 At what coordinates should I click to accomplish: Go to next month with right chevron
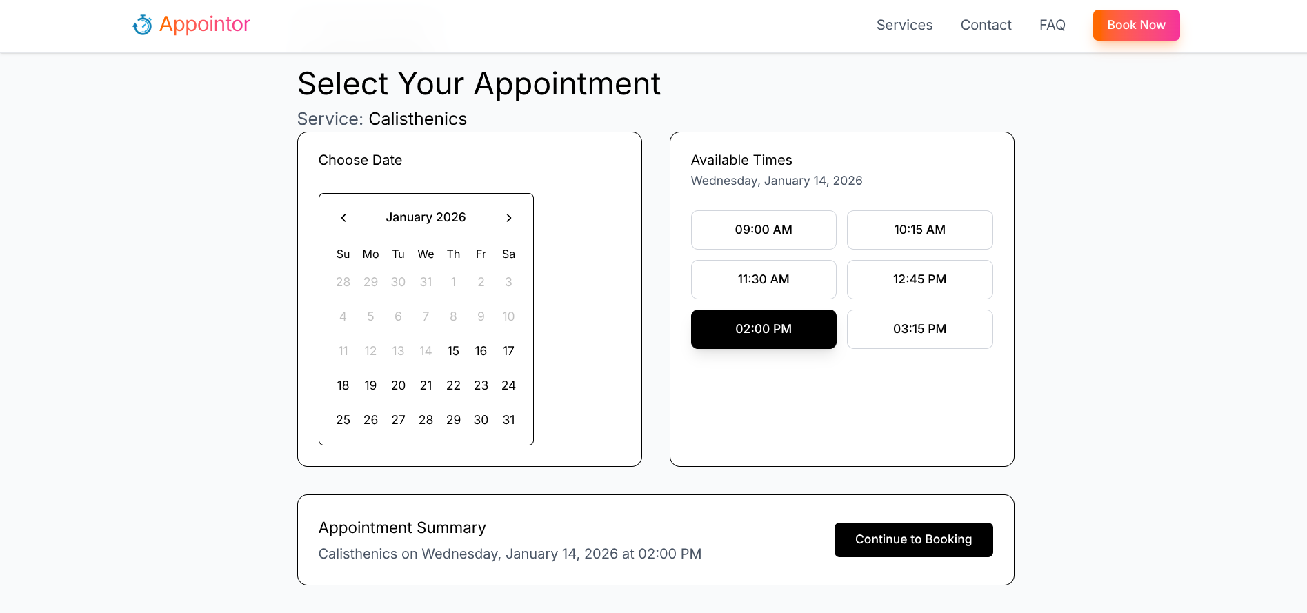(509, 218)
